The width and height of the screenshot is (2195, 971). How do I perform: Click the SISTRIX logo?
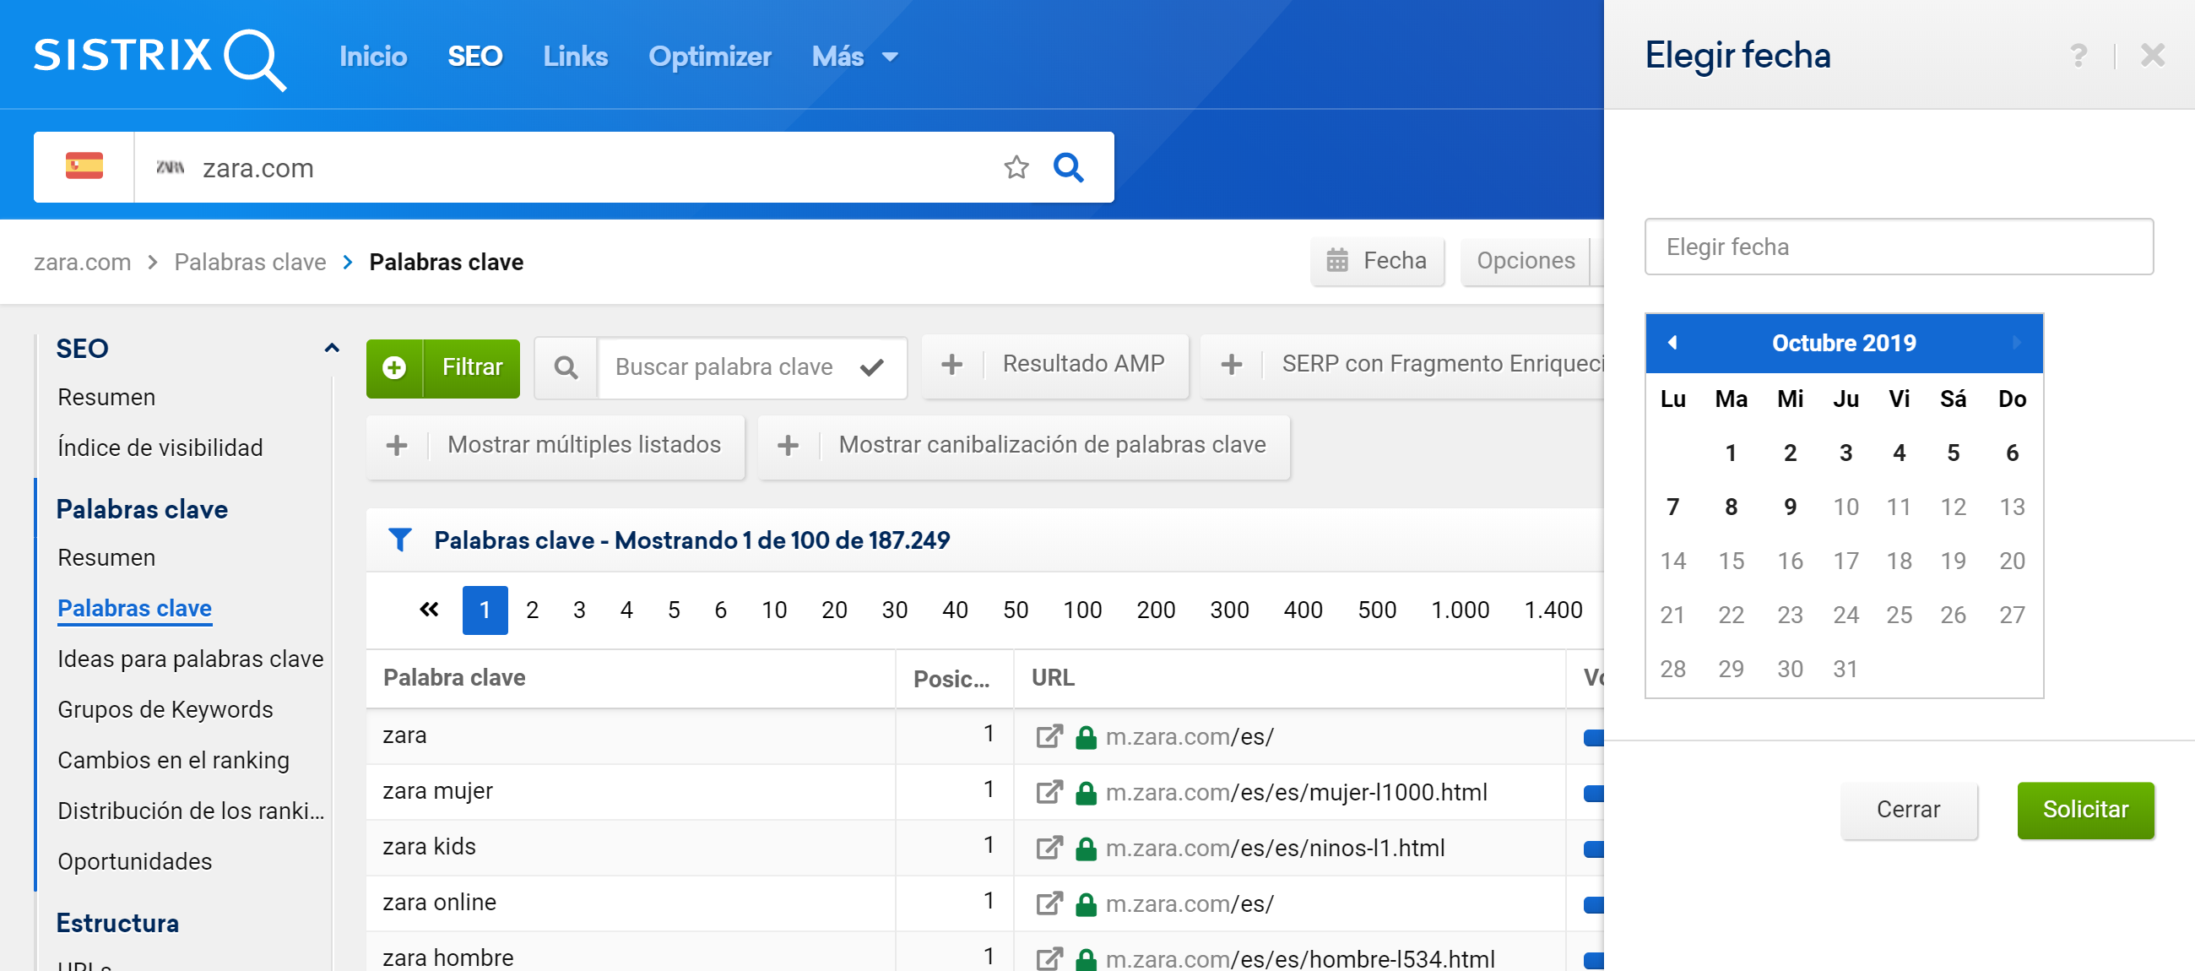(160, 58)
